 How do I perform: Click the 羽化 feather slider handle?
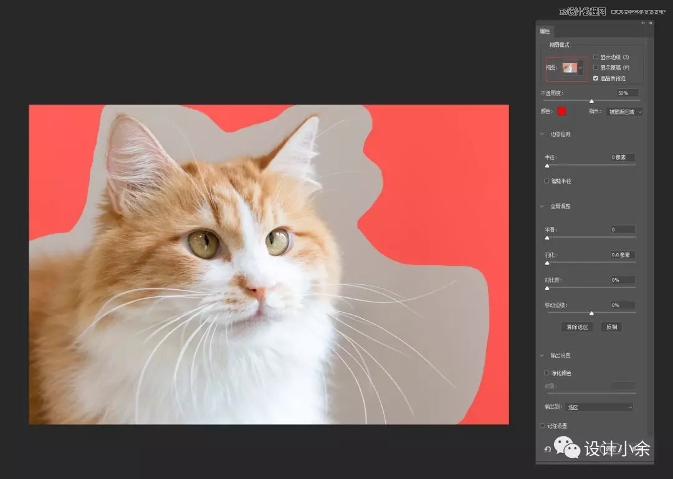point(547,263)
